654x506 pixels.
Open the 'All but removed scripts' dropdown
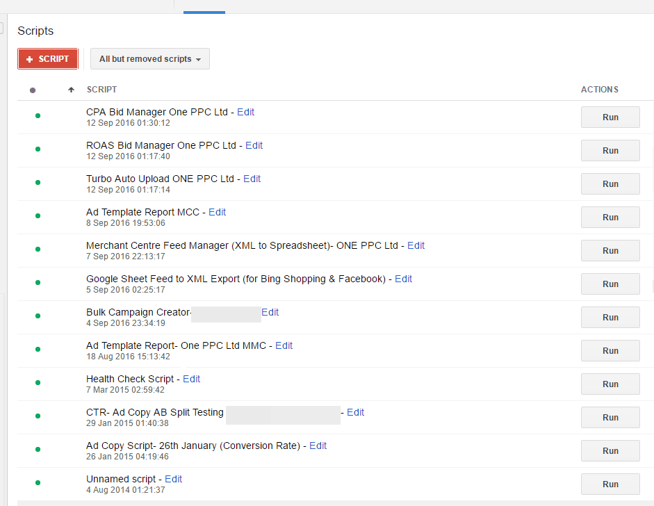(149, 59)
